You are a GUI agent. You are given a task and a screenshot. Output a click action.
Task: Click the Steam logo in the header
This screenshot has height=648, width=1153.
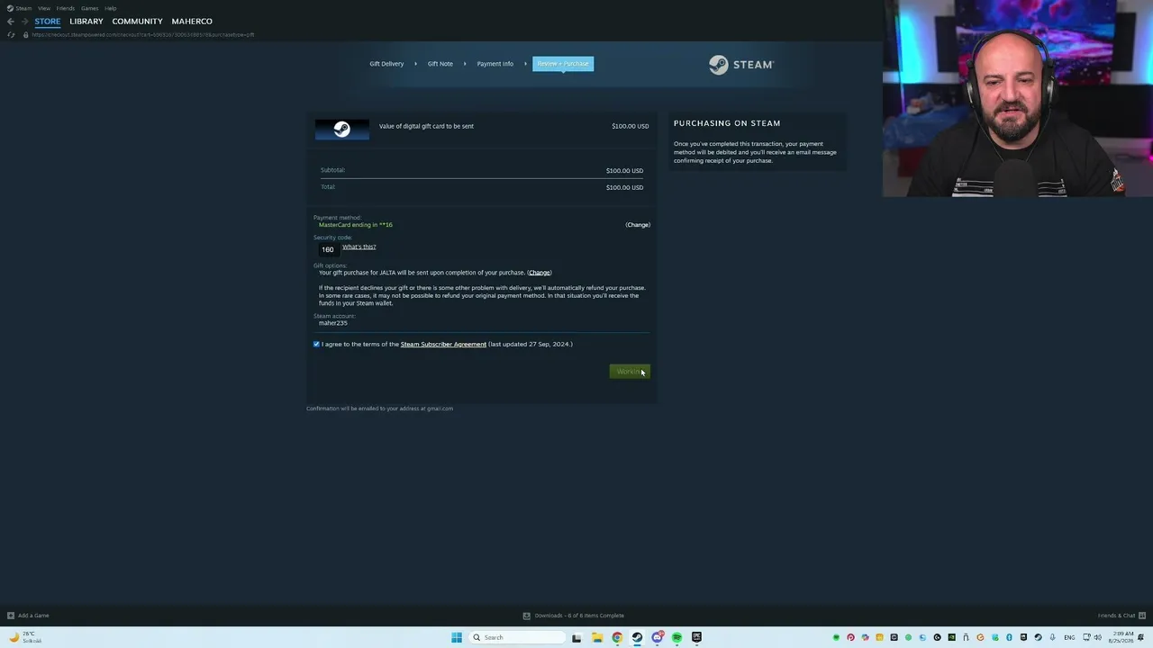click(740, 65)
